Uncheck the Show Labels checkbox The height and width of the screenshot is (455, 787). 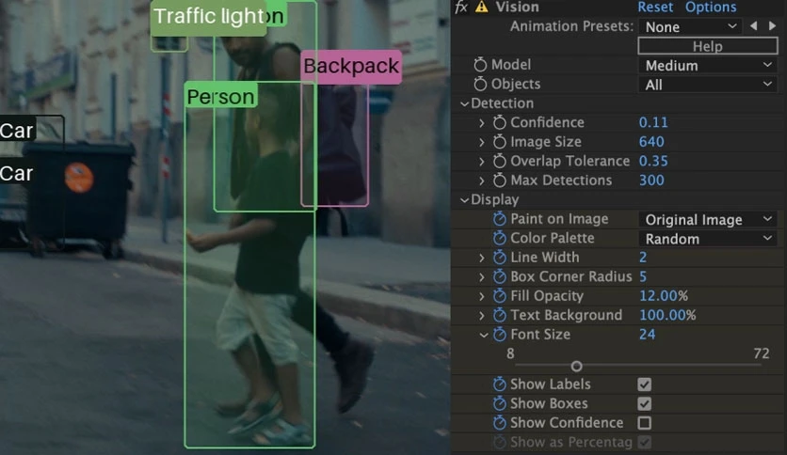coord(645,384)
